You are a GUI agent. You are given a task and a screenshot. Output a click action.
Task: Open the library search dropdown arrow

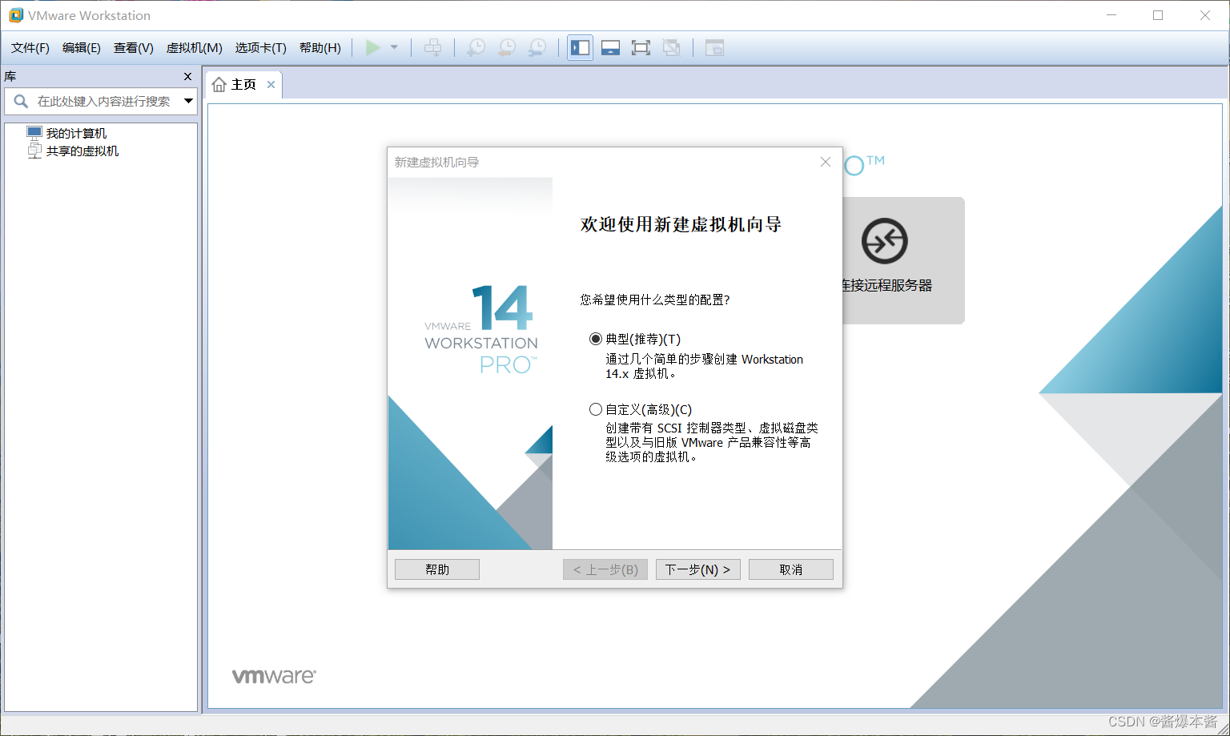click(x=188, y=101)
